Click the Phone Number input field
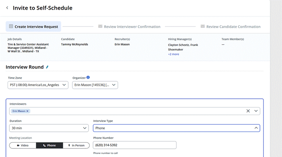Screen dimensions: 282x157 135,145
